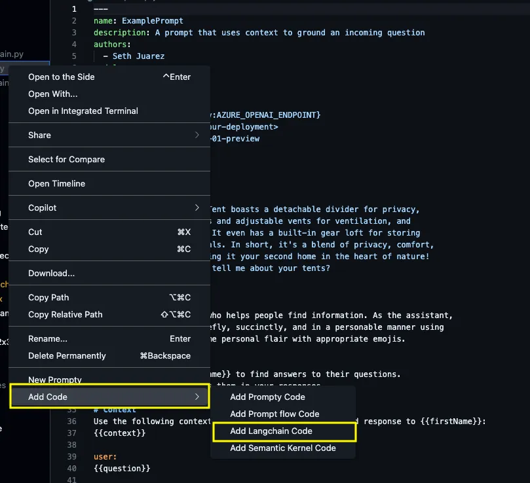Click Copy Path entry
The width and height of the screenshot is (530, 483).
[48, 297]
